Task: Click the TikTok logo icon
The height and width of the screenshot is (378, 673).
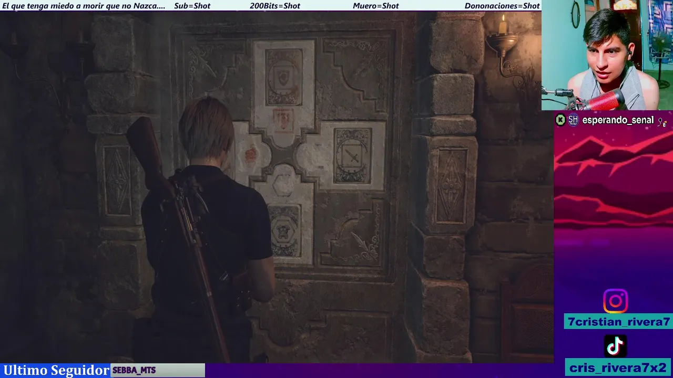Action: click(x=615, y=345)
